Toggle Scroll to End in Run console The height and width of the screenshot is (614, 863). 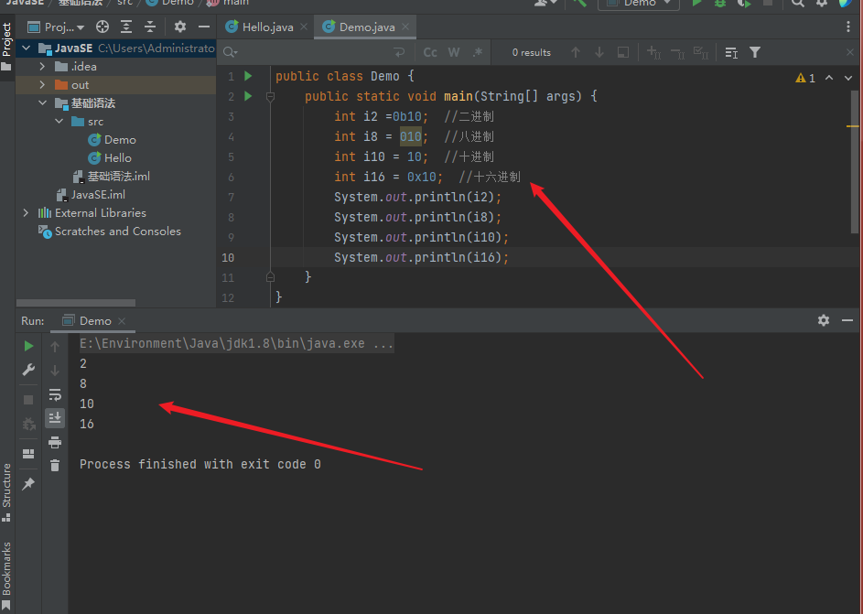point(55,418)
